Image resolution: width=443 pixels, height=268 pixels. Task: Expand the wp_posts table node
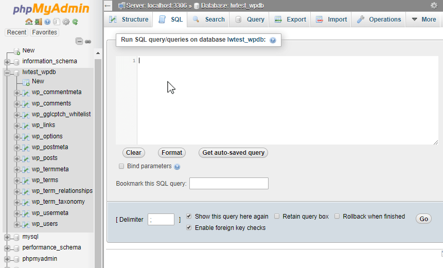click(16, 158)
